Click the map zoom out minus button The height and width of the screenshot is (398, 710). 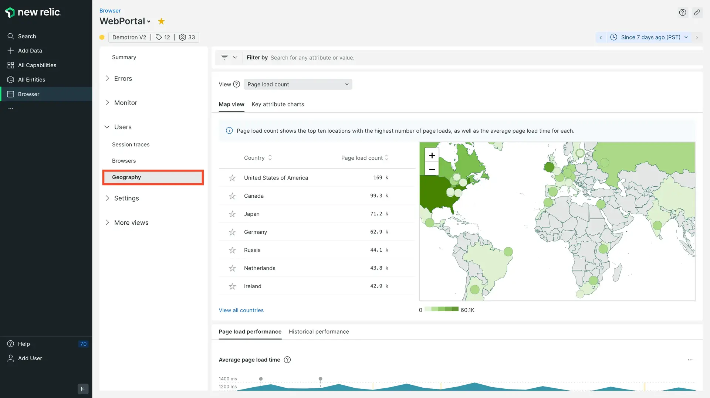click(432, 169)
